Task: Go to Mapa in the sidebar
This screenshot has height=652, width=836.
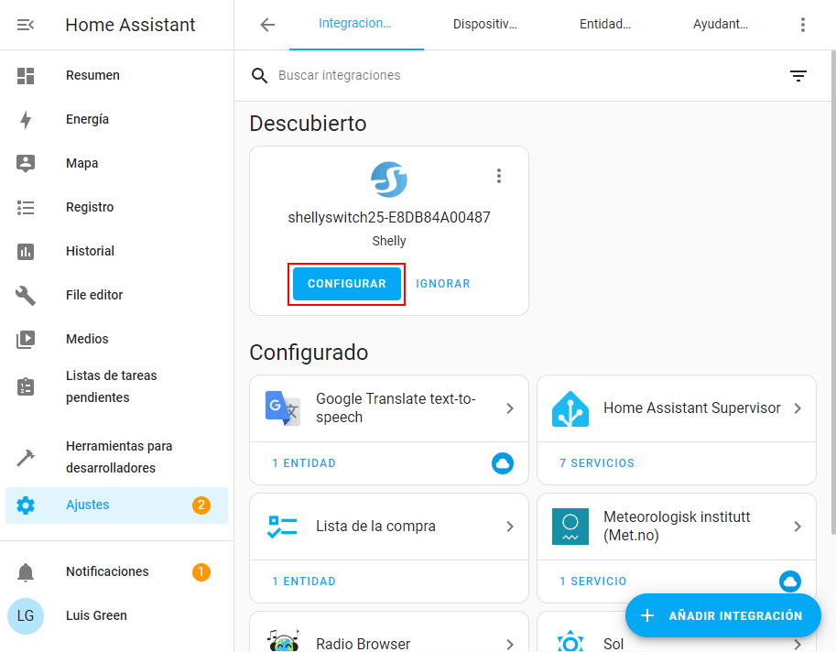Action: (x=81, y=163)
